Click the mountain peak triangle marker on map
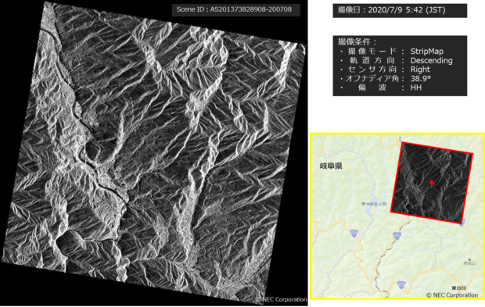485x307 pixels. coord(469,259)
